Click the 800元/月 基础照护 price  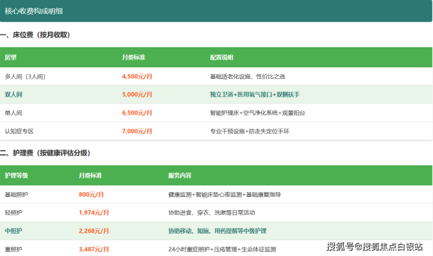coord(91,195)
